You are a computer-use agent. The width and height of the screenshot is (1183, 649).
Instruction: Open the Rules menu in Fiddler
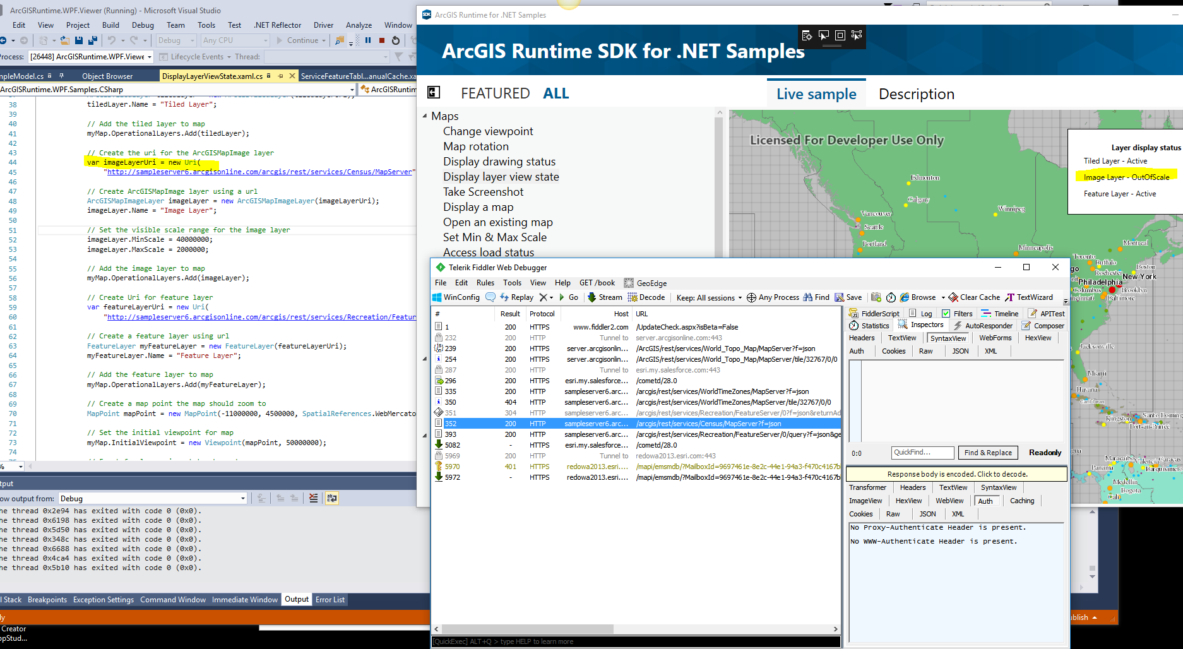[x=485, y=283]
